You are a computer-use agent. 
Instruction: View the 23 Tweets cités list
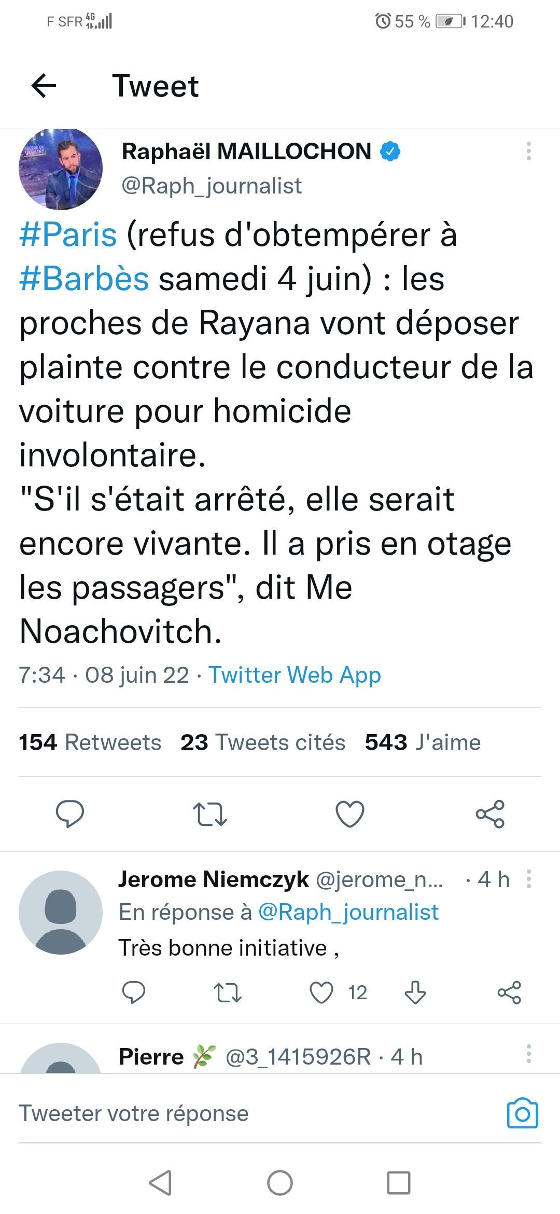[262, 742]
